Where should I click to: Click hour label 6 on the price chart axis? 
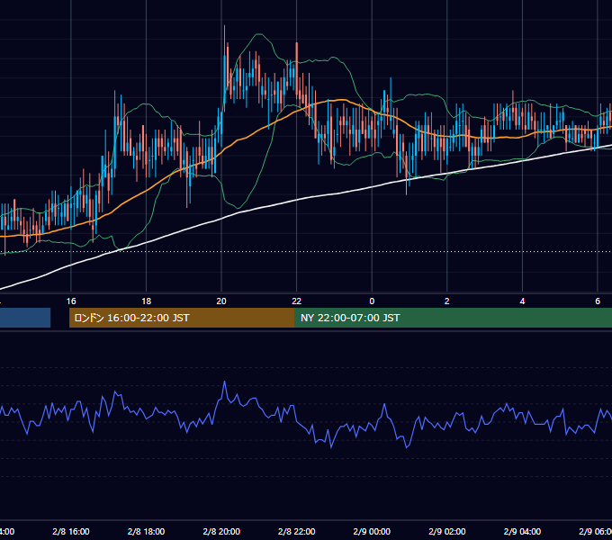[598, 301]
